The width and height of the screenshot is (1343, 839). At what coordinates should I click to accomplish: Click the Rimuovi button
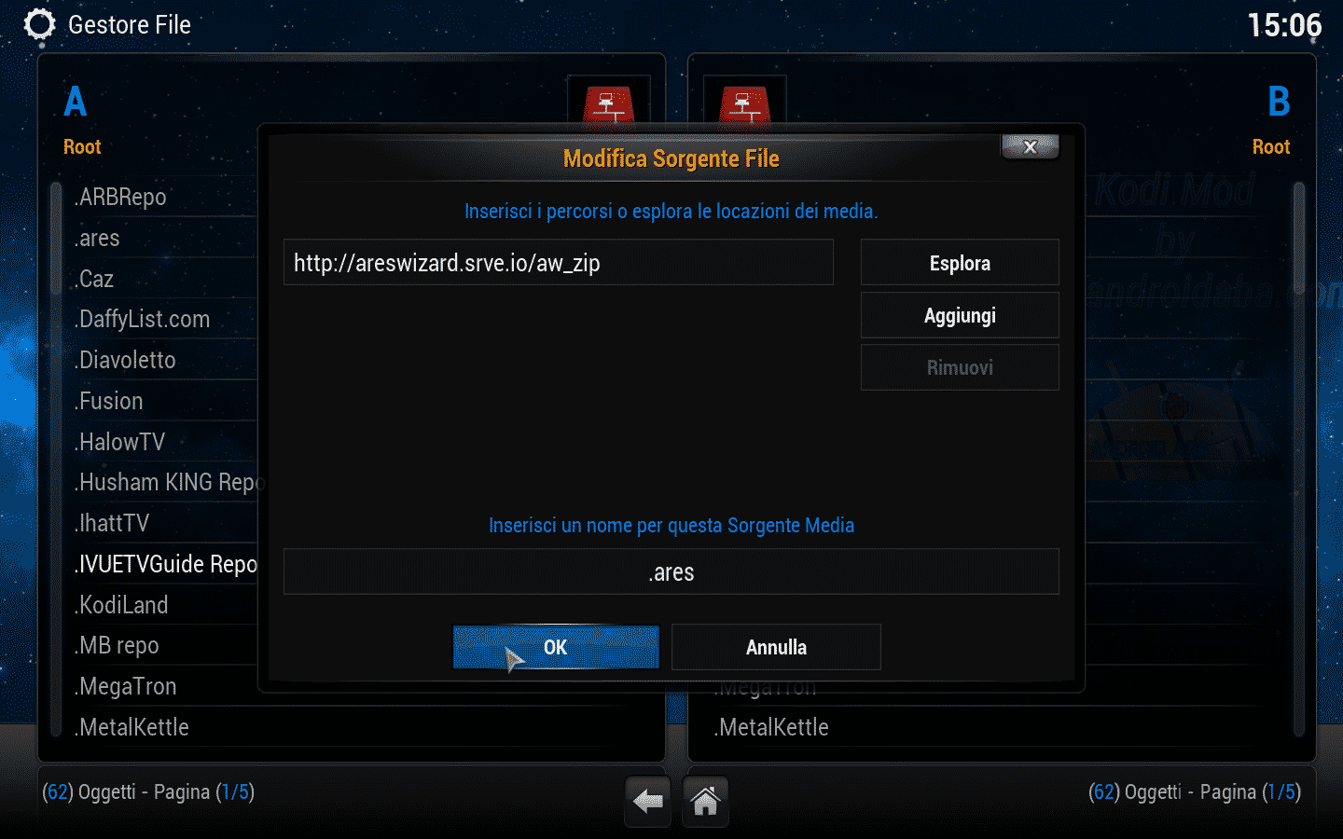click(x=960, y=367)
